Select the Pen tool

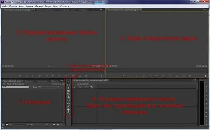(68, 106)
